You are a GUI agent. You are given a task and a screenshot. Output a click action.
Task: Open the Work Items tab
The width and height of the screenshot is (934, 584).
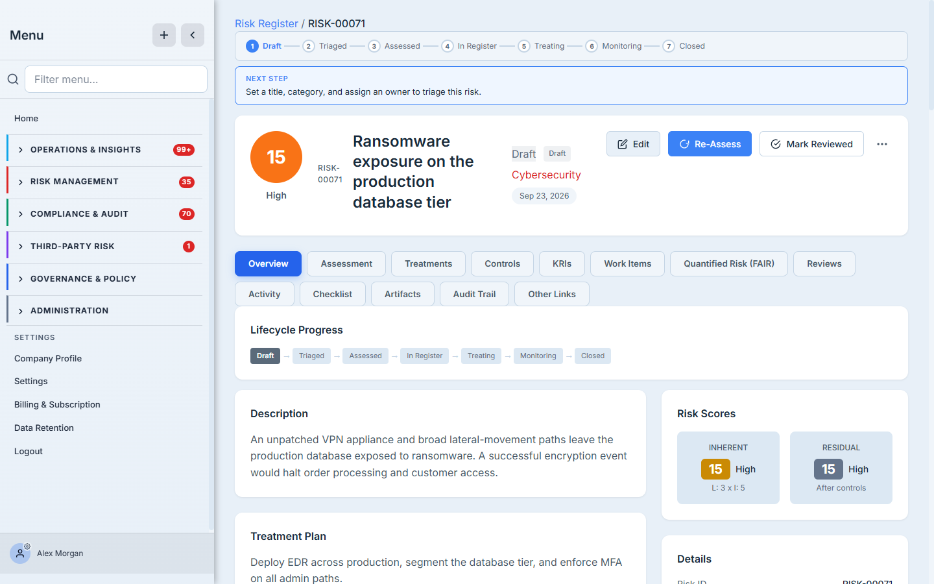627,263
